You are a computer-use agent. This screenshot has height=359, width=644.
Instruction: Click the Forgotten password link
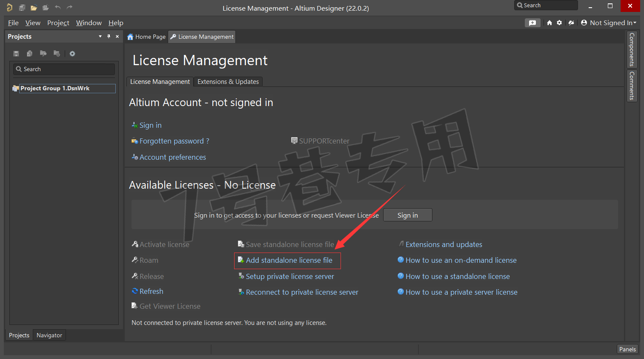click(x=175, y=141)
